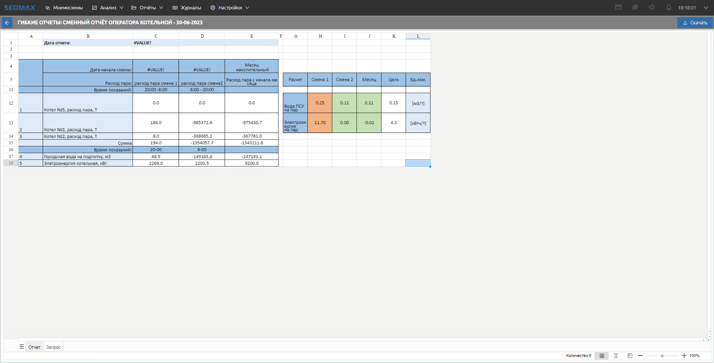Screen dimensions: 714x363
Task: Open the Мнемосхемы menu
Action: 64,7
